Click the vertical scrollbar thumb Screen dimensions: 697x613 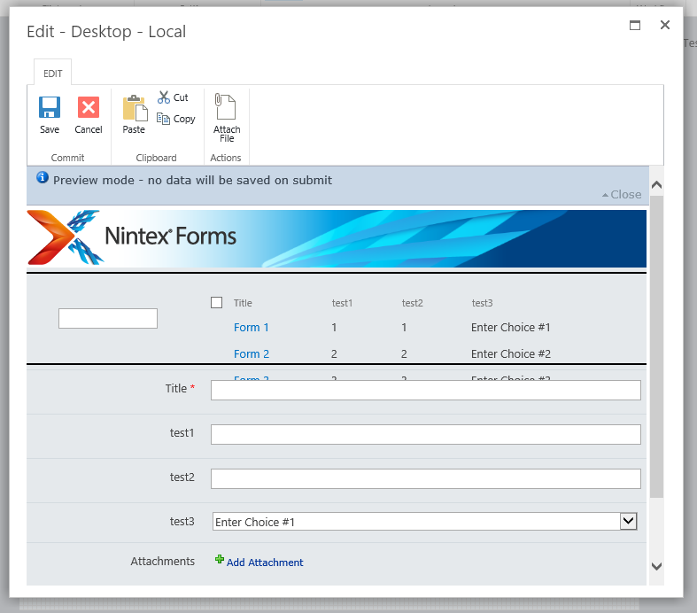coord(656,346)
